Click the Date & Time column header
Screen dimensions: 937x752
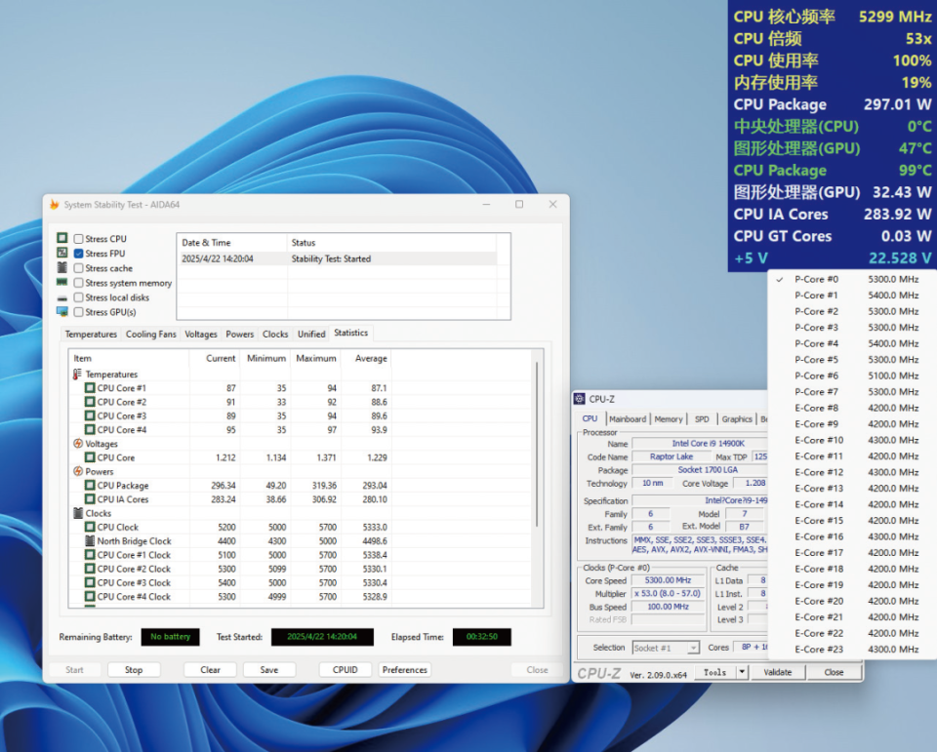(x=232, y=243)
